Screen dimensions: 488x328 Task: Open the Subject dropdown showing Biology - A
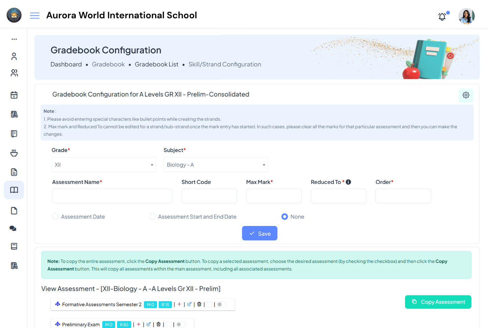point(216,164)
